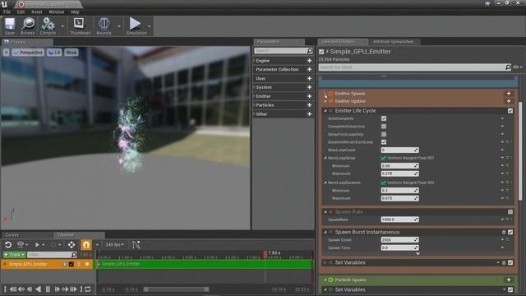Enable the Spawn Rate module checkbox
526x296 pixels.
click(510, 212)
